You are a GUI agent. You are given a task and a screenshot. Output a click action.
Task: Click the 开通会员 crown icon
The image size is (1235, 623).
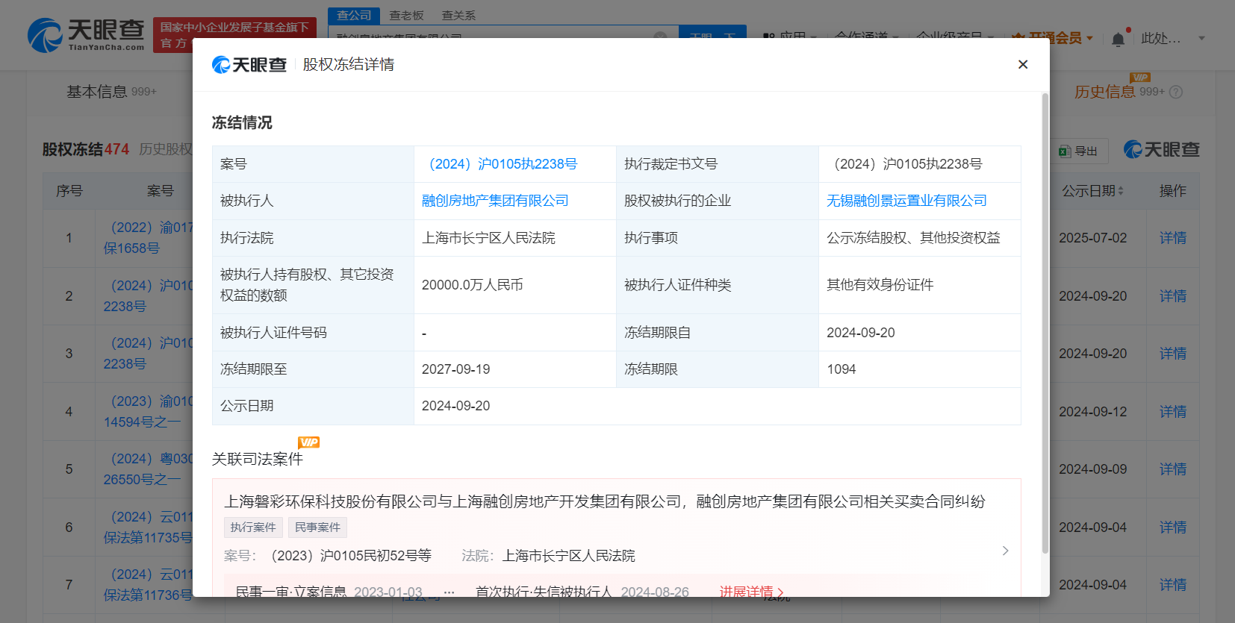tap(1018, 38)
